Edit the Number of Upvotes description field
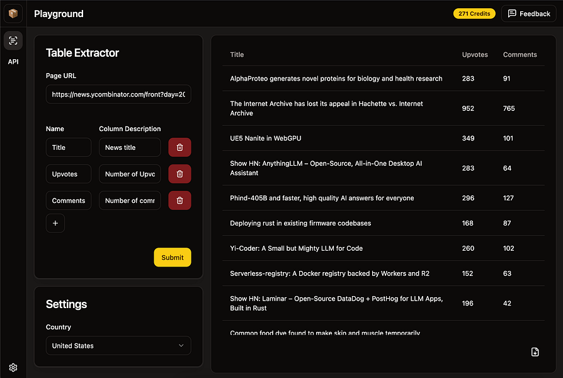 click(130, 174)
